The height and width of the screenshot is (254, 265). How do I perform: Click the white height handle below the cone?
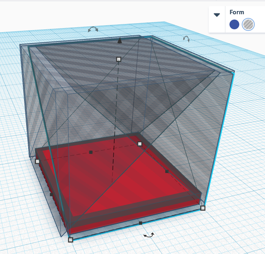119,59
